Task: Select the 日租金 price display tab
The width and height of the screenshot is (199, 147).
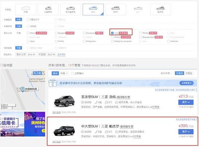Action: [180, 73]
